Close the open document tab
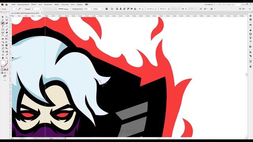Screen dimensions: 253x142 [42, 13]
